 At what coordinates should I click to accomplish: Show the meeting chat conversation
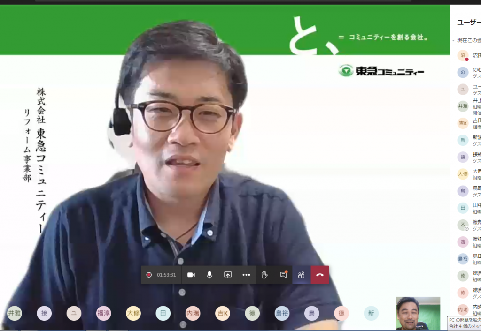point(283,275)
